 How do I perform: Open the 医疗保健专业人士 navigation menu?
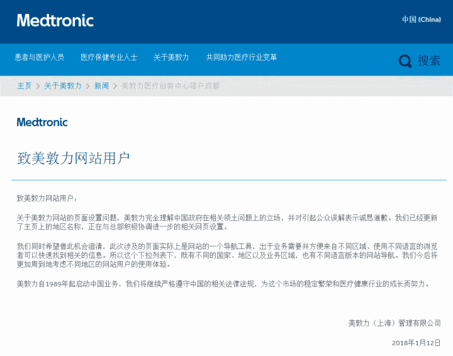click(109, 57)
